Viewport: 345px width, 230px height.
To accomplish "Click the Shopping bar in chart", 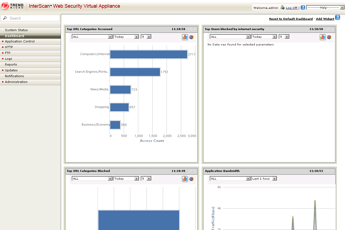I will [119, 107].
